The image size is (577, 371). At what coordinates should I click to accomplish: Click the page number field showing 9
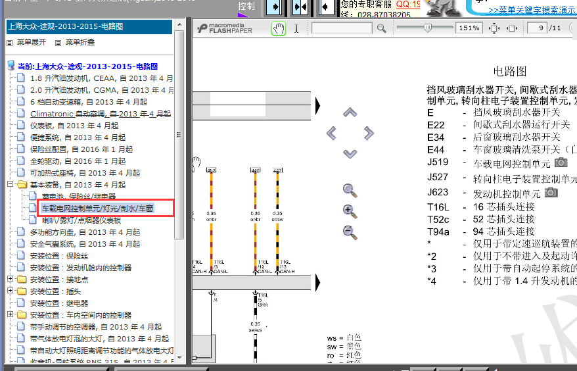coord(537,28)
